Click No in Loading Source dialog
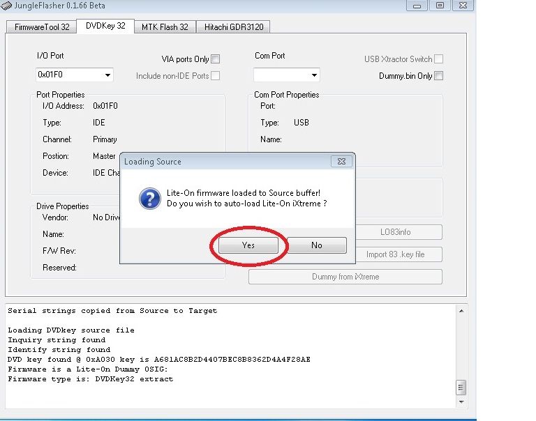The image size is (536, 421). [316, 245]
